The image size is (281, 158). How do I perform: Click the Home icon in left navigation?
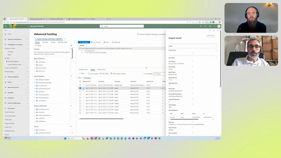(6, 34)
